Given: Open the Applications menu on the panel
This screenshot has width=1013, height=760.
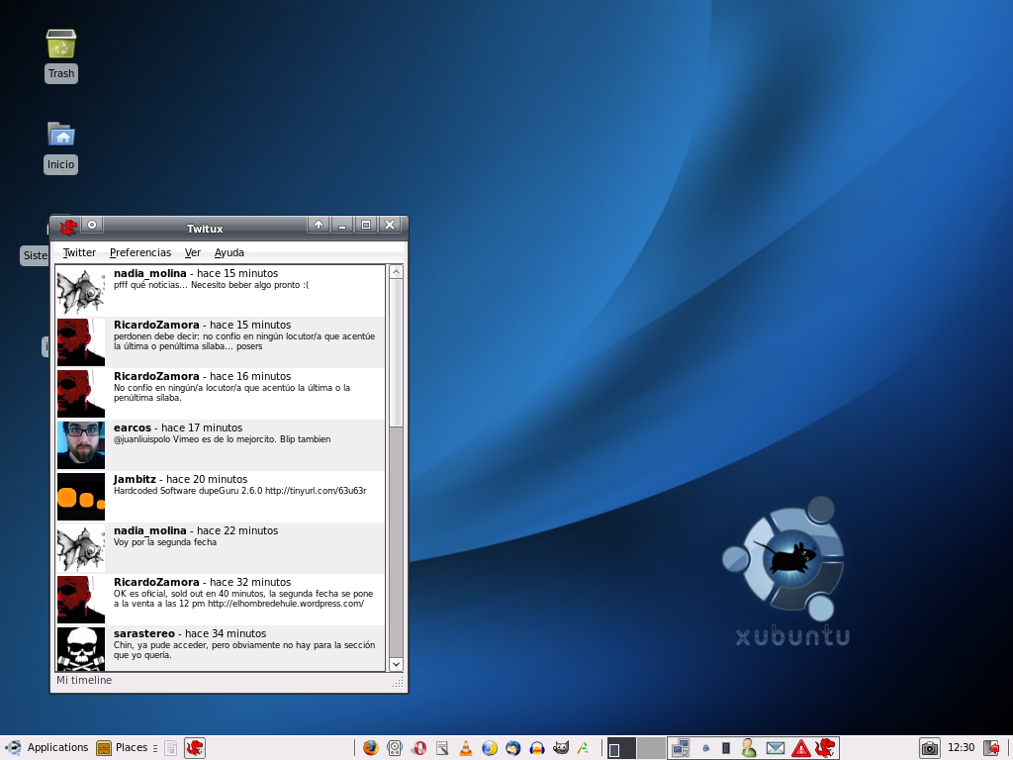Looking at the screenshot, I should point(57,748).
